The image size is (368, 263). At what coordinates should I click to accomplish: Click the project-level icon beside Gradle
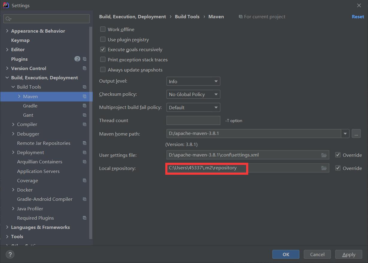[x=84, y=106]
